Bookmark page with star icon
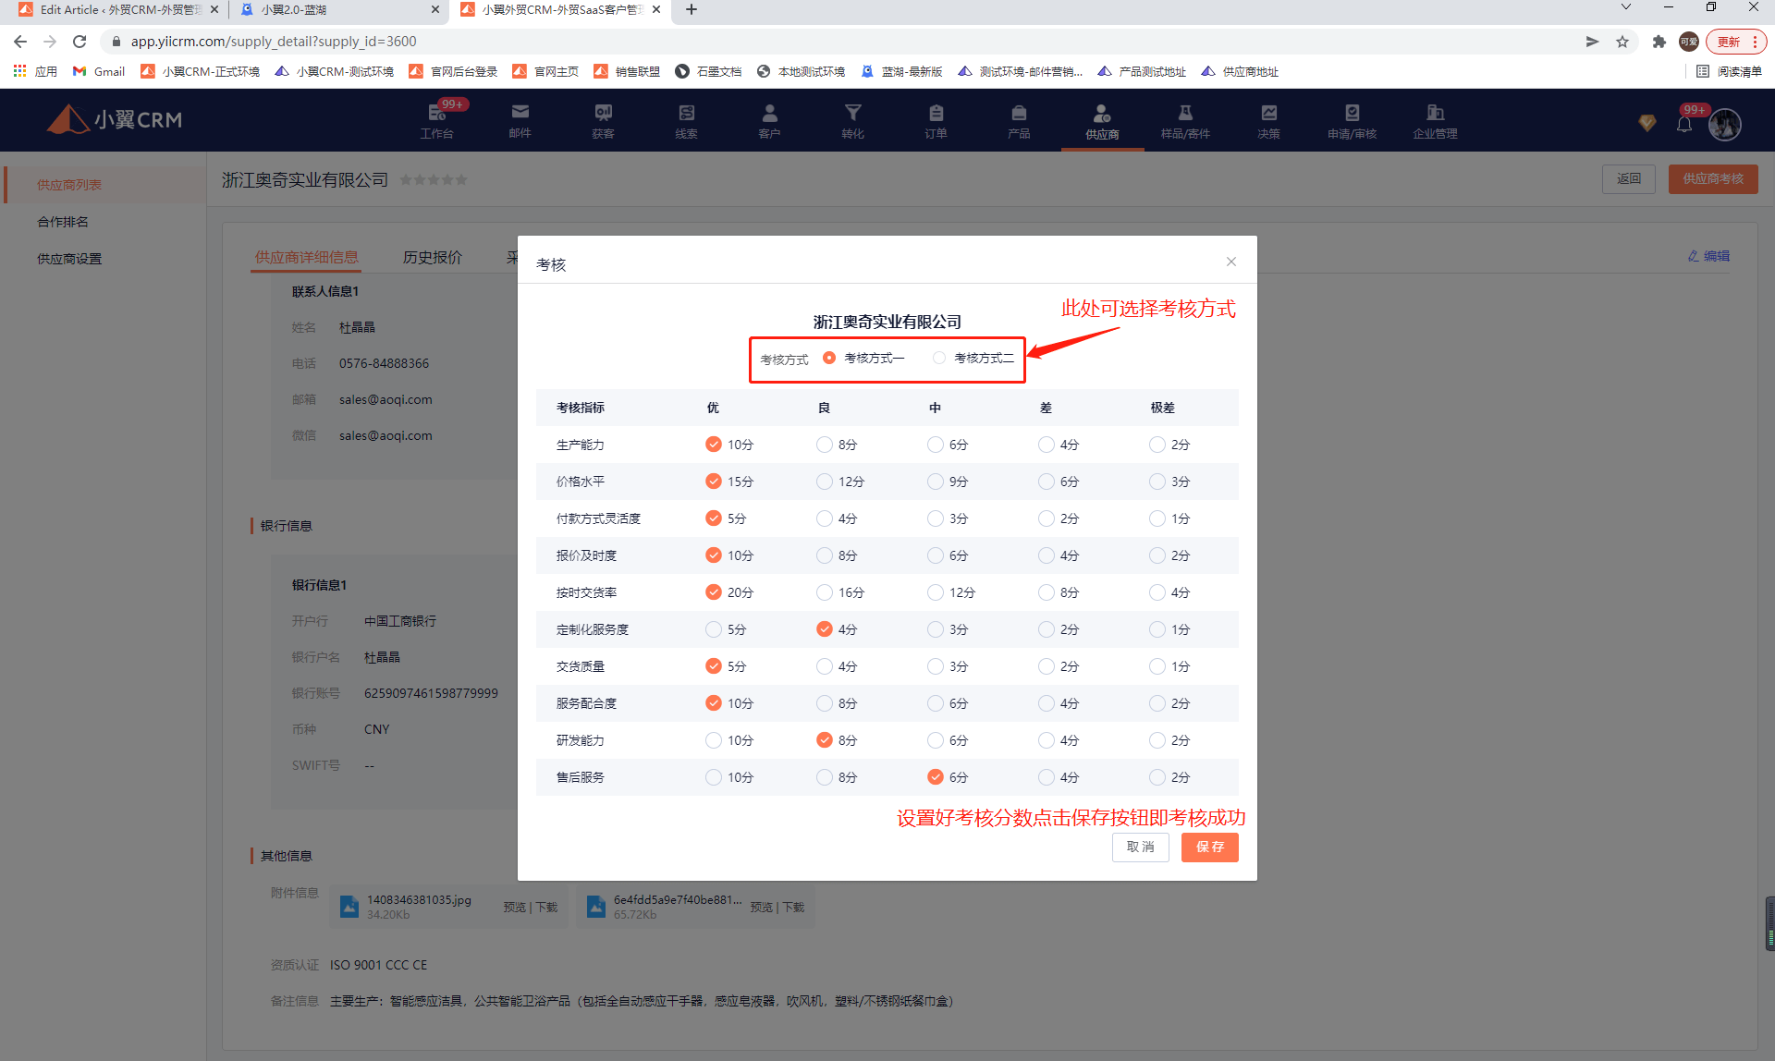The height and width of the screenshot is (1061, 1775). coord(1622,42)
